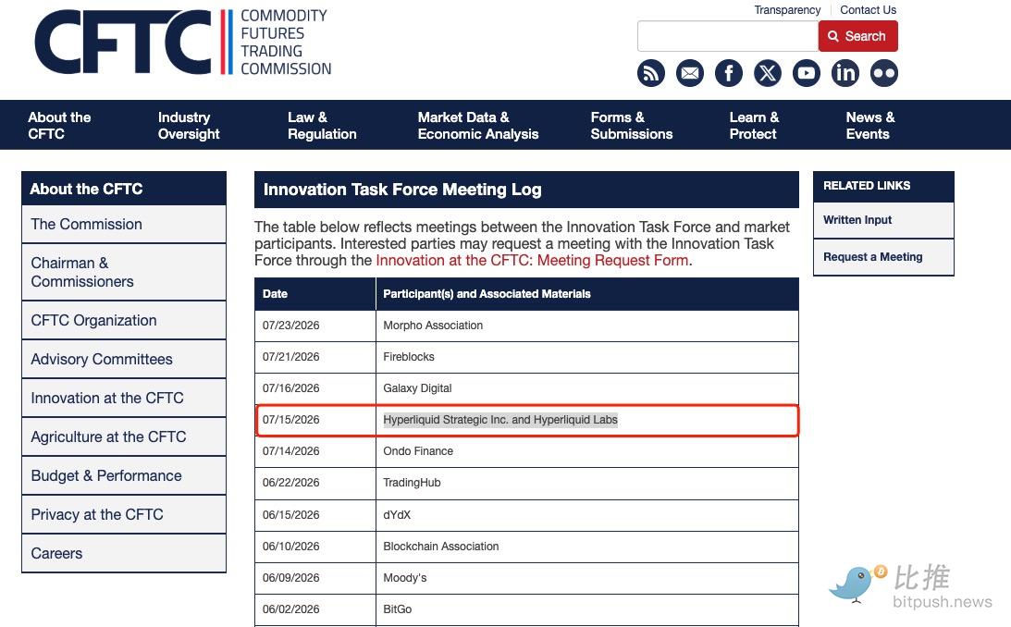Click the date 07/16/2026
The image size is (1011, 627).
point(290,387)
